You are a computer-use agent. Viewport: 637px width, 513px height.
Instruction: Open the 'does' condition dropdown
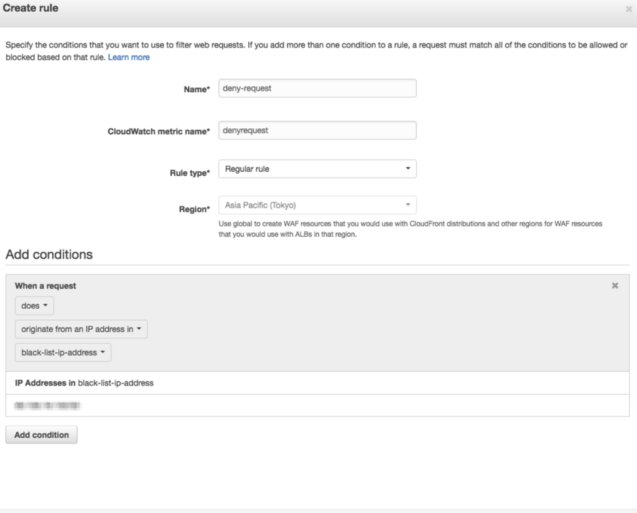click(34, 306)
